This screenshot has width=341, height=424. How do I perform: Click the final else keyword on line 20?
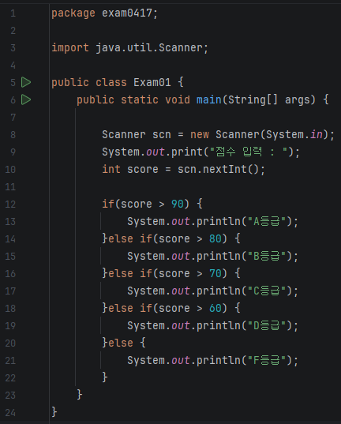click(121, 343)
